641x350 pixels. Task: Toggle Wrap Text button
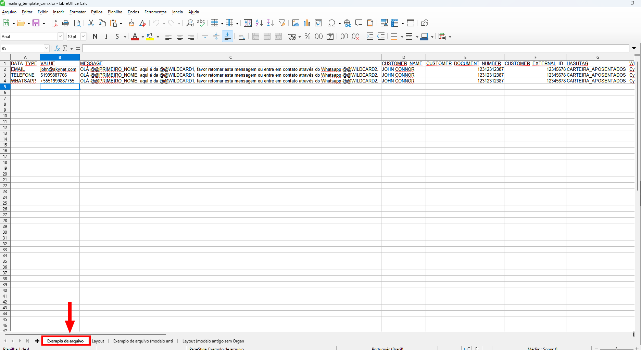click(242, 36)
